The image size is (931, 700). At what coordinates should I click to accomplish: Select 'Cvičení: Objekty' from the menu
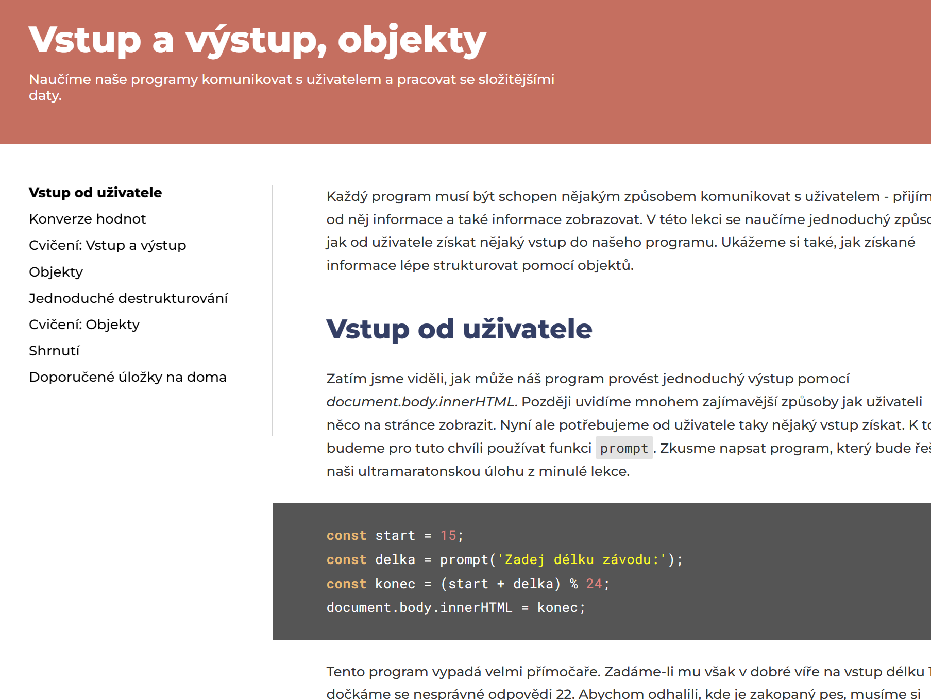[84, 324]
